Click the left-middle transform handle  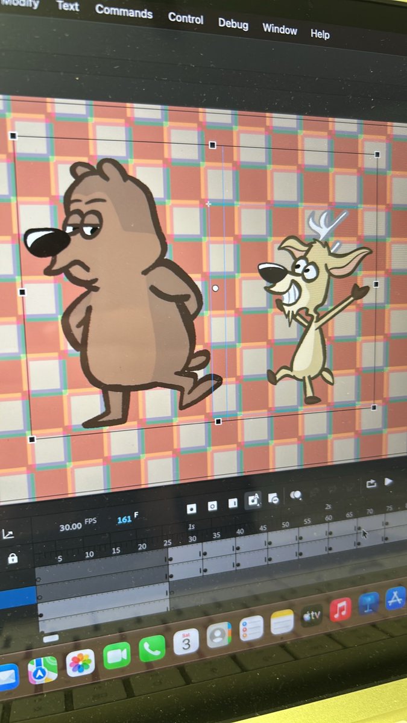22,292
